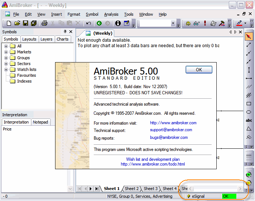
Task: Select the rectangle drawing tool
Action: 249,103
